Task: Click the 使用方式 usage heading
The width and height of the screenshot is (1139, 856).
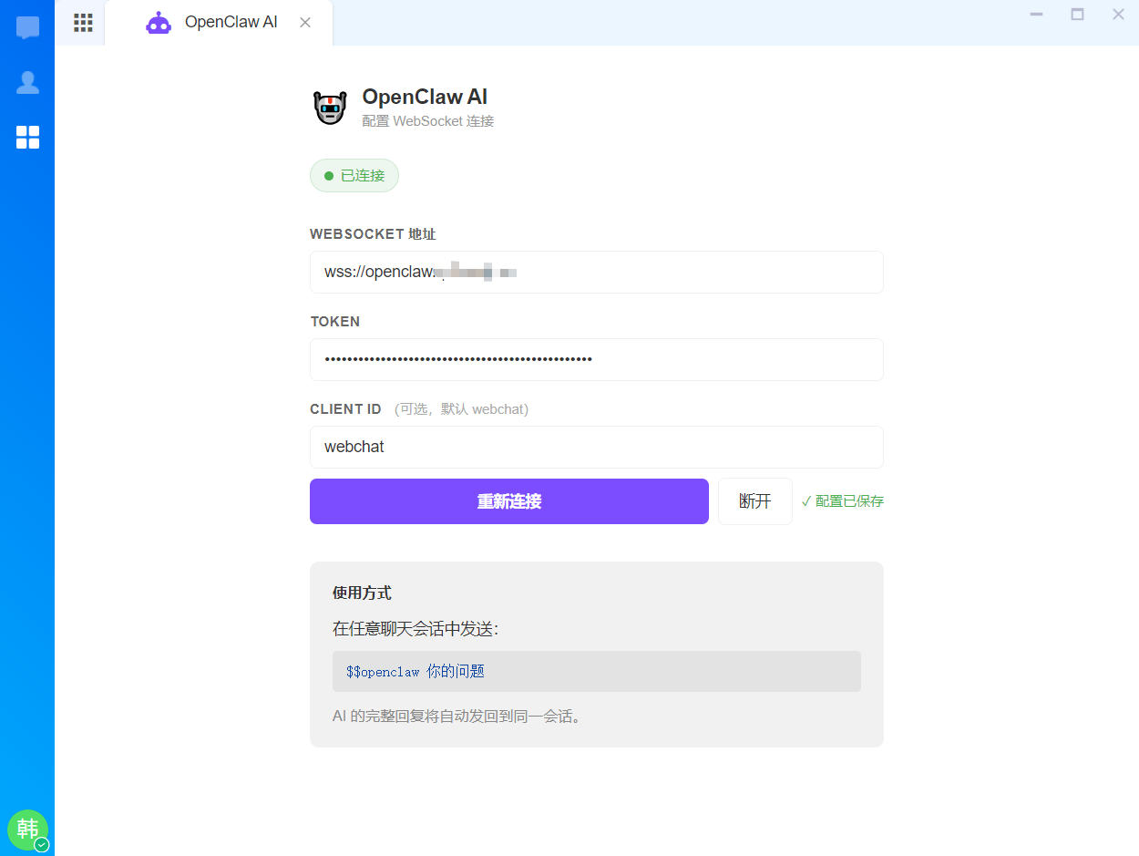Action: [362, 593]
